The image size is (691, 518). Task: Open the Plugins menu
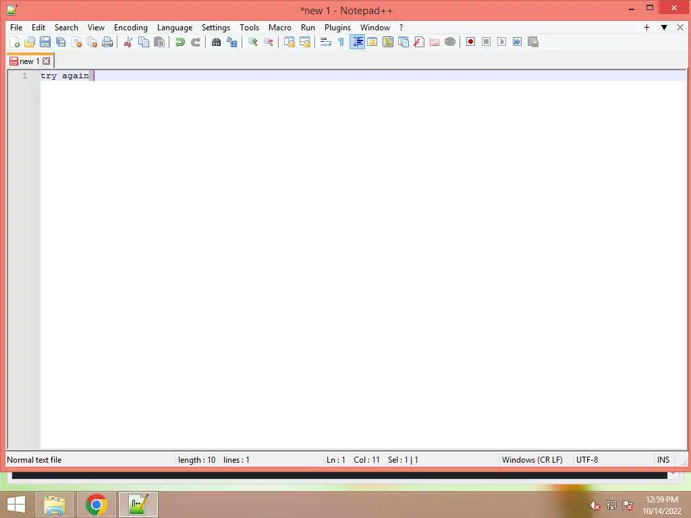tap(337, 27)
